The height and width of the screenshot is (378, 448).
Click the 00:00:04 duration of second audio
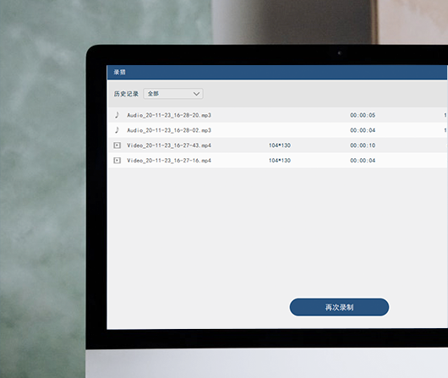[x=363, y=130]
